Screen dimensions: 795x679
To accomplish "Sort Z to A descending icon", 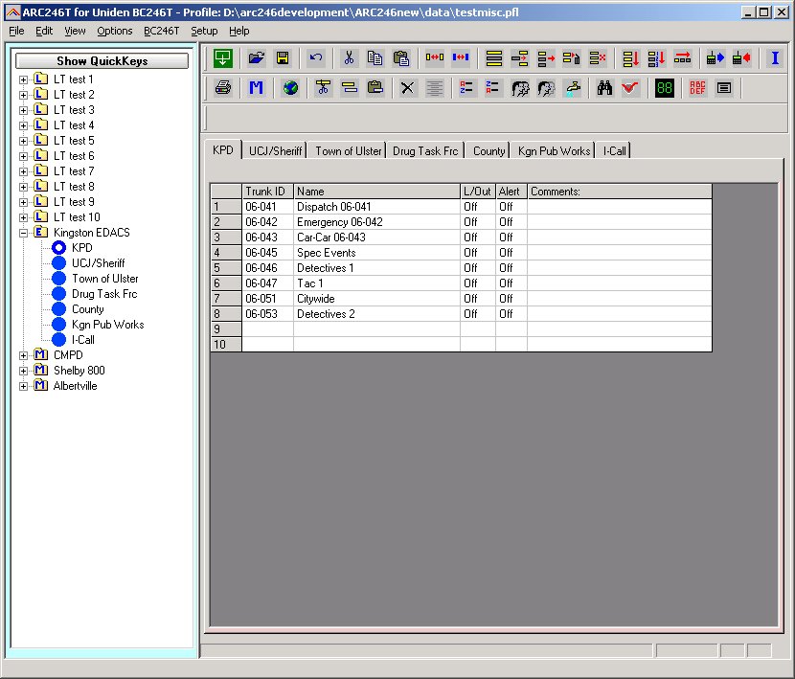I will pyautogui.click(x=491, y=88).
